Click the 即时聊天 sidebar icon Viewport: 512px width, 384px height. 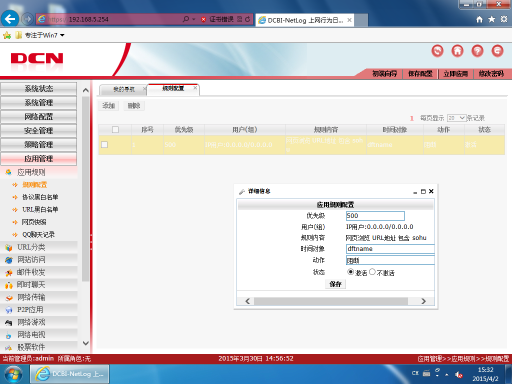8,285
